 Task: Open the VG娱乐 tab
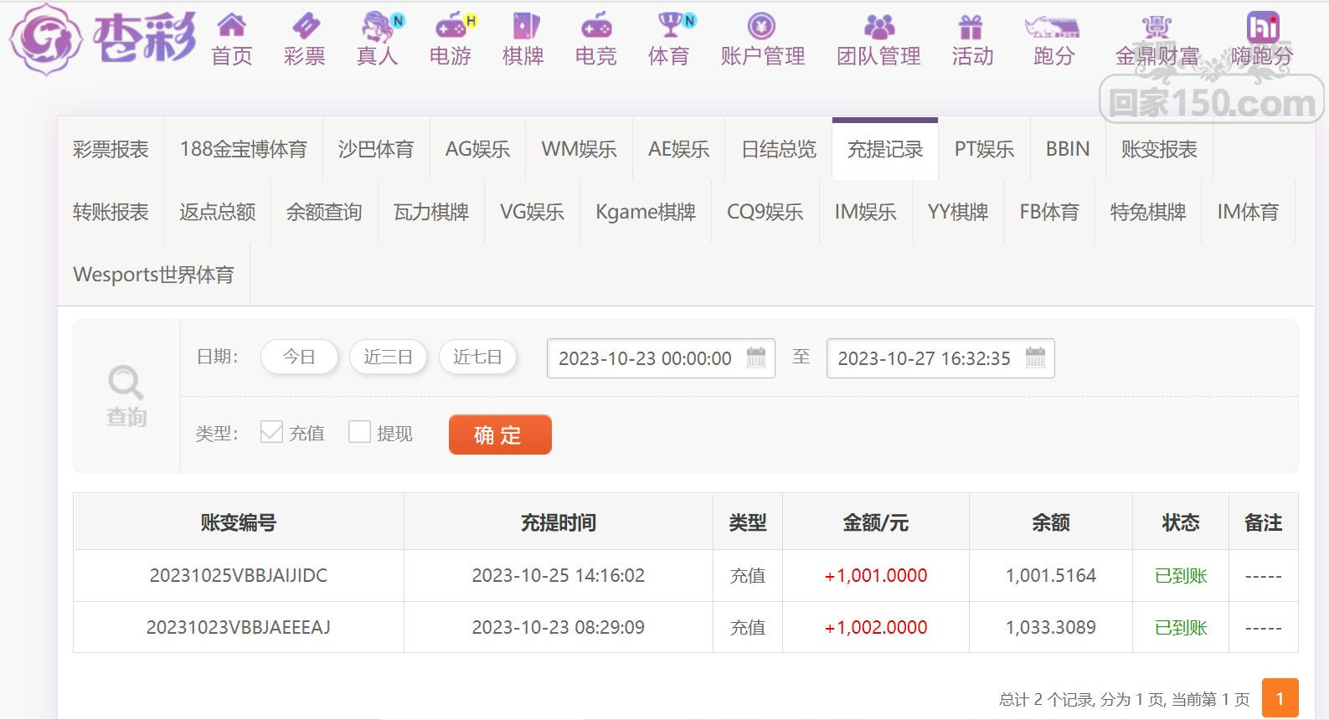point(532,212)
